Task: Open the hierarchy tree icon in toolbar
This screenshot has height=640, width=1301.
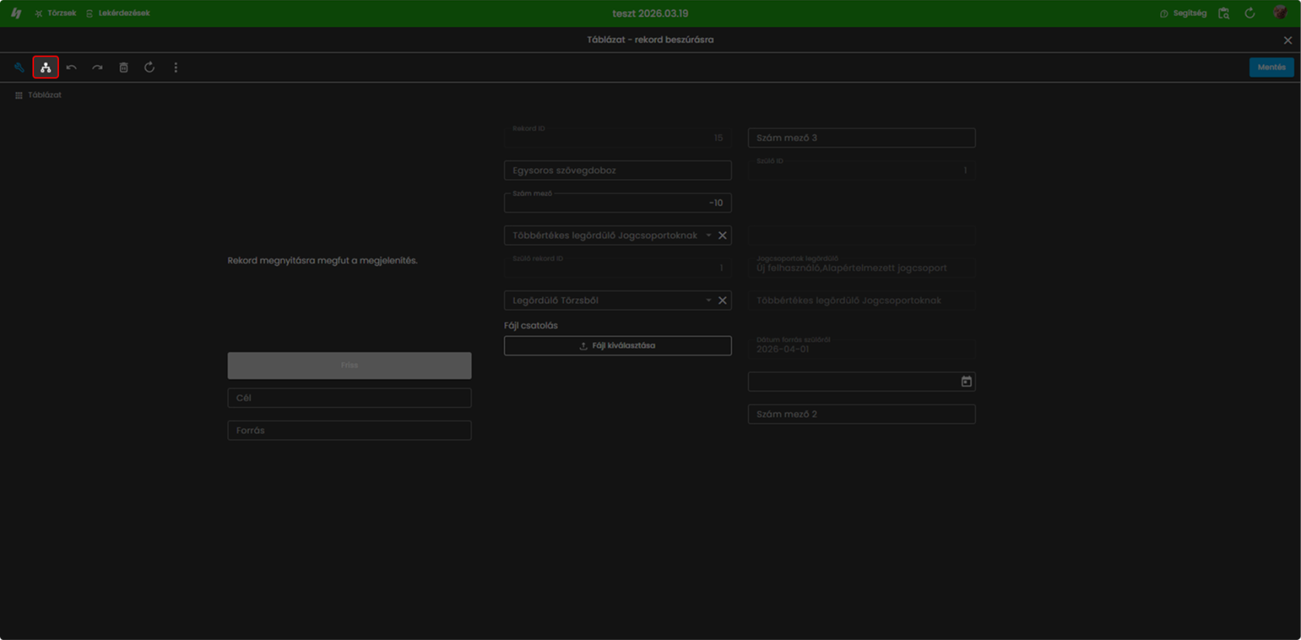Action: click(46, 67)
